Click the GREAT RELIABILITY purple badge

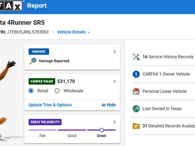(x=45, y=122)
